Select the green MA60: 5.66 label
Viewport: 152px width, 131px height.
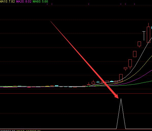click(40, 2)
